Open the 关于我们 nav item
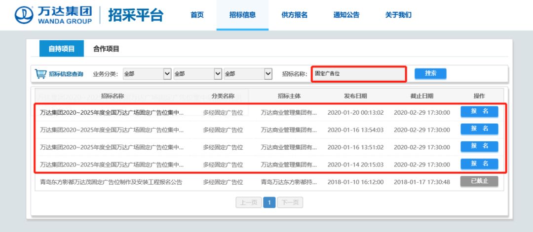This screenshot has height=232, width=533. point(398,15)
